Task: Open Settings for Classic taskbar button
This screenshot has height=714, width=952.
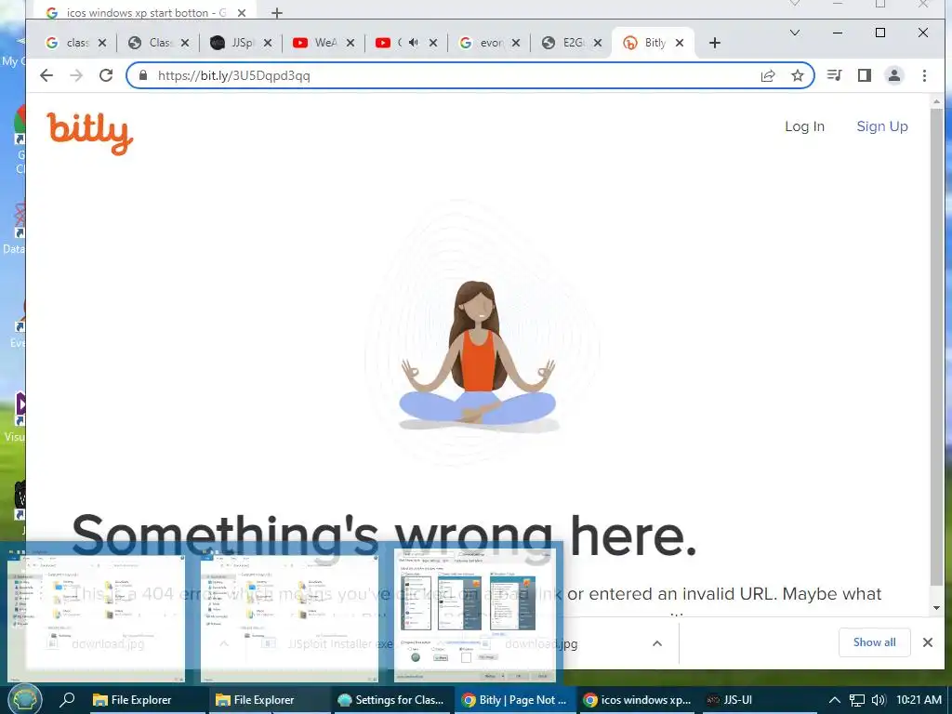Action: point(392,700)
